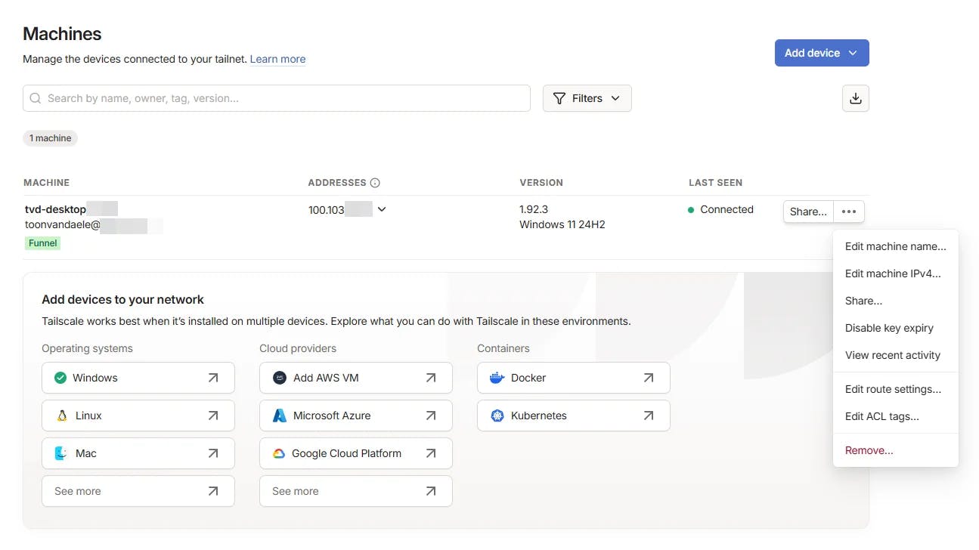Image resolution: width=979 pixels, height=550 pixels.
Task: Click the Docker whale icon
Action: click(497, 378)
